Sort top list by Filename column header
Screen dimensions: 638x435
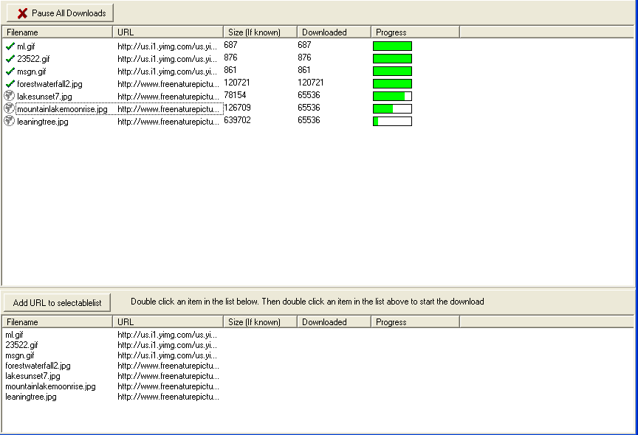[x=58, y=32]
